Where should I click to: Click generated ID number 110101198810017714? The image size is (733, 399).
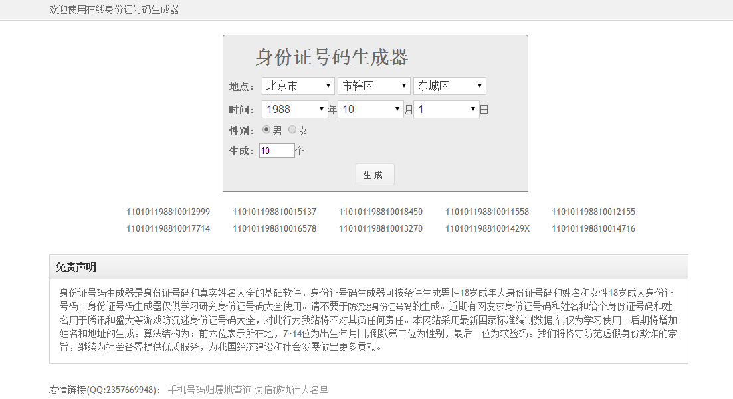(168, 229)
